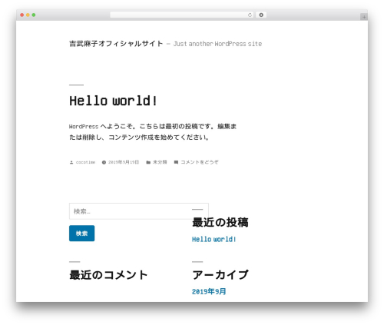Viewport: 384px width, 325px height.
Task: Open the 未分類 category link
Action: pos(160,162)
